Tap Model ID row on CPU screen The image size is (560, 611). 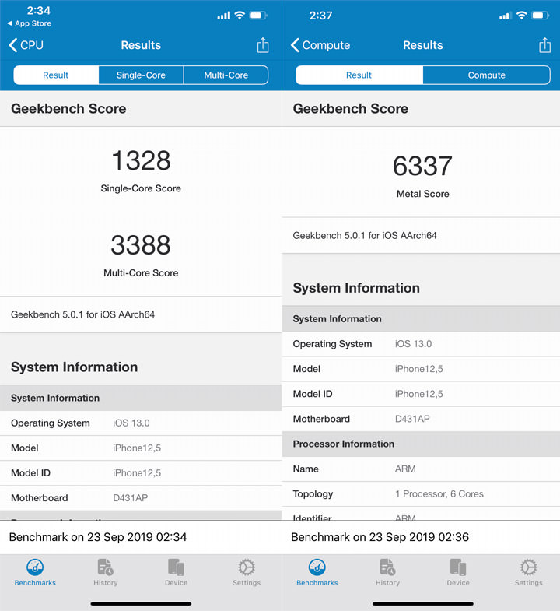[141, 473]
